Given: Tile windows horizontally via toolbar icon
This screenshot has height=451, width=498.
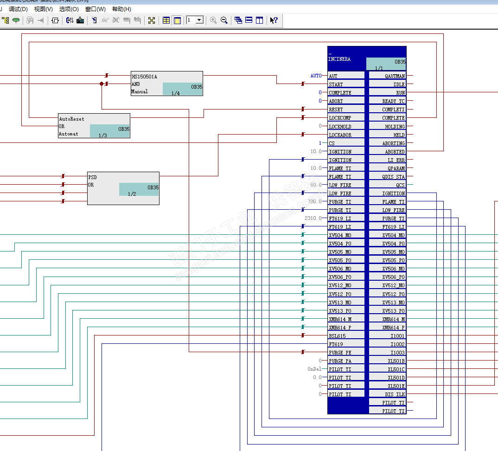Looking at the screenshot, I should click(x=249, y=20).
